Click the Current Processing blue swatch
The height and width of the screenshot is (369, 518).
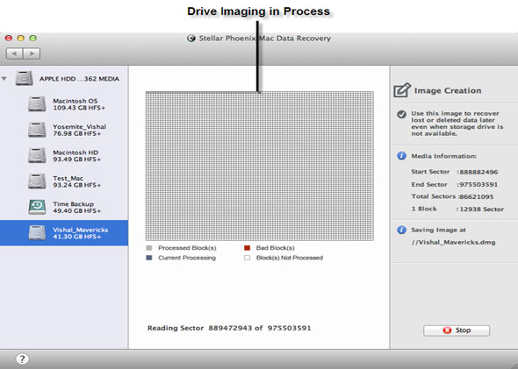(149, 258)
